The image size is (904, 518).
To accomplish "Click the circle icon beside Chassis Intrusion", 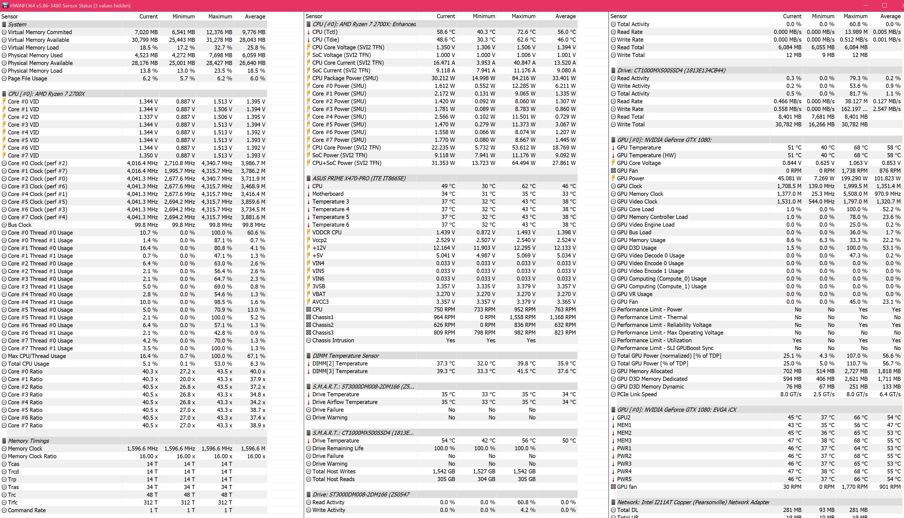I will coord(308,340).
